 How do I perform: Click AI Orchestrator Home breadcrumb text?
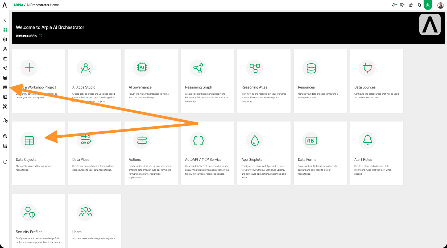[x=43, y=5]
